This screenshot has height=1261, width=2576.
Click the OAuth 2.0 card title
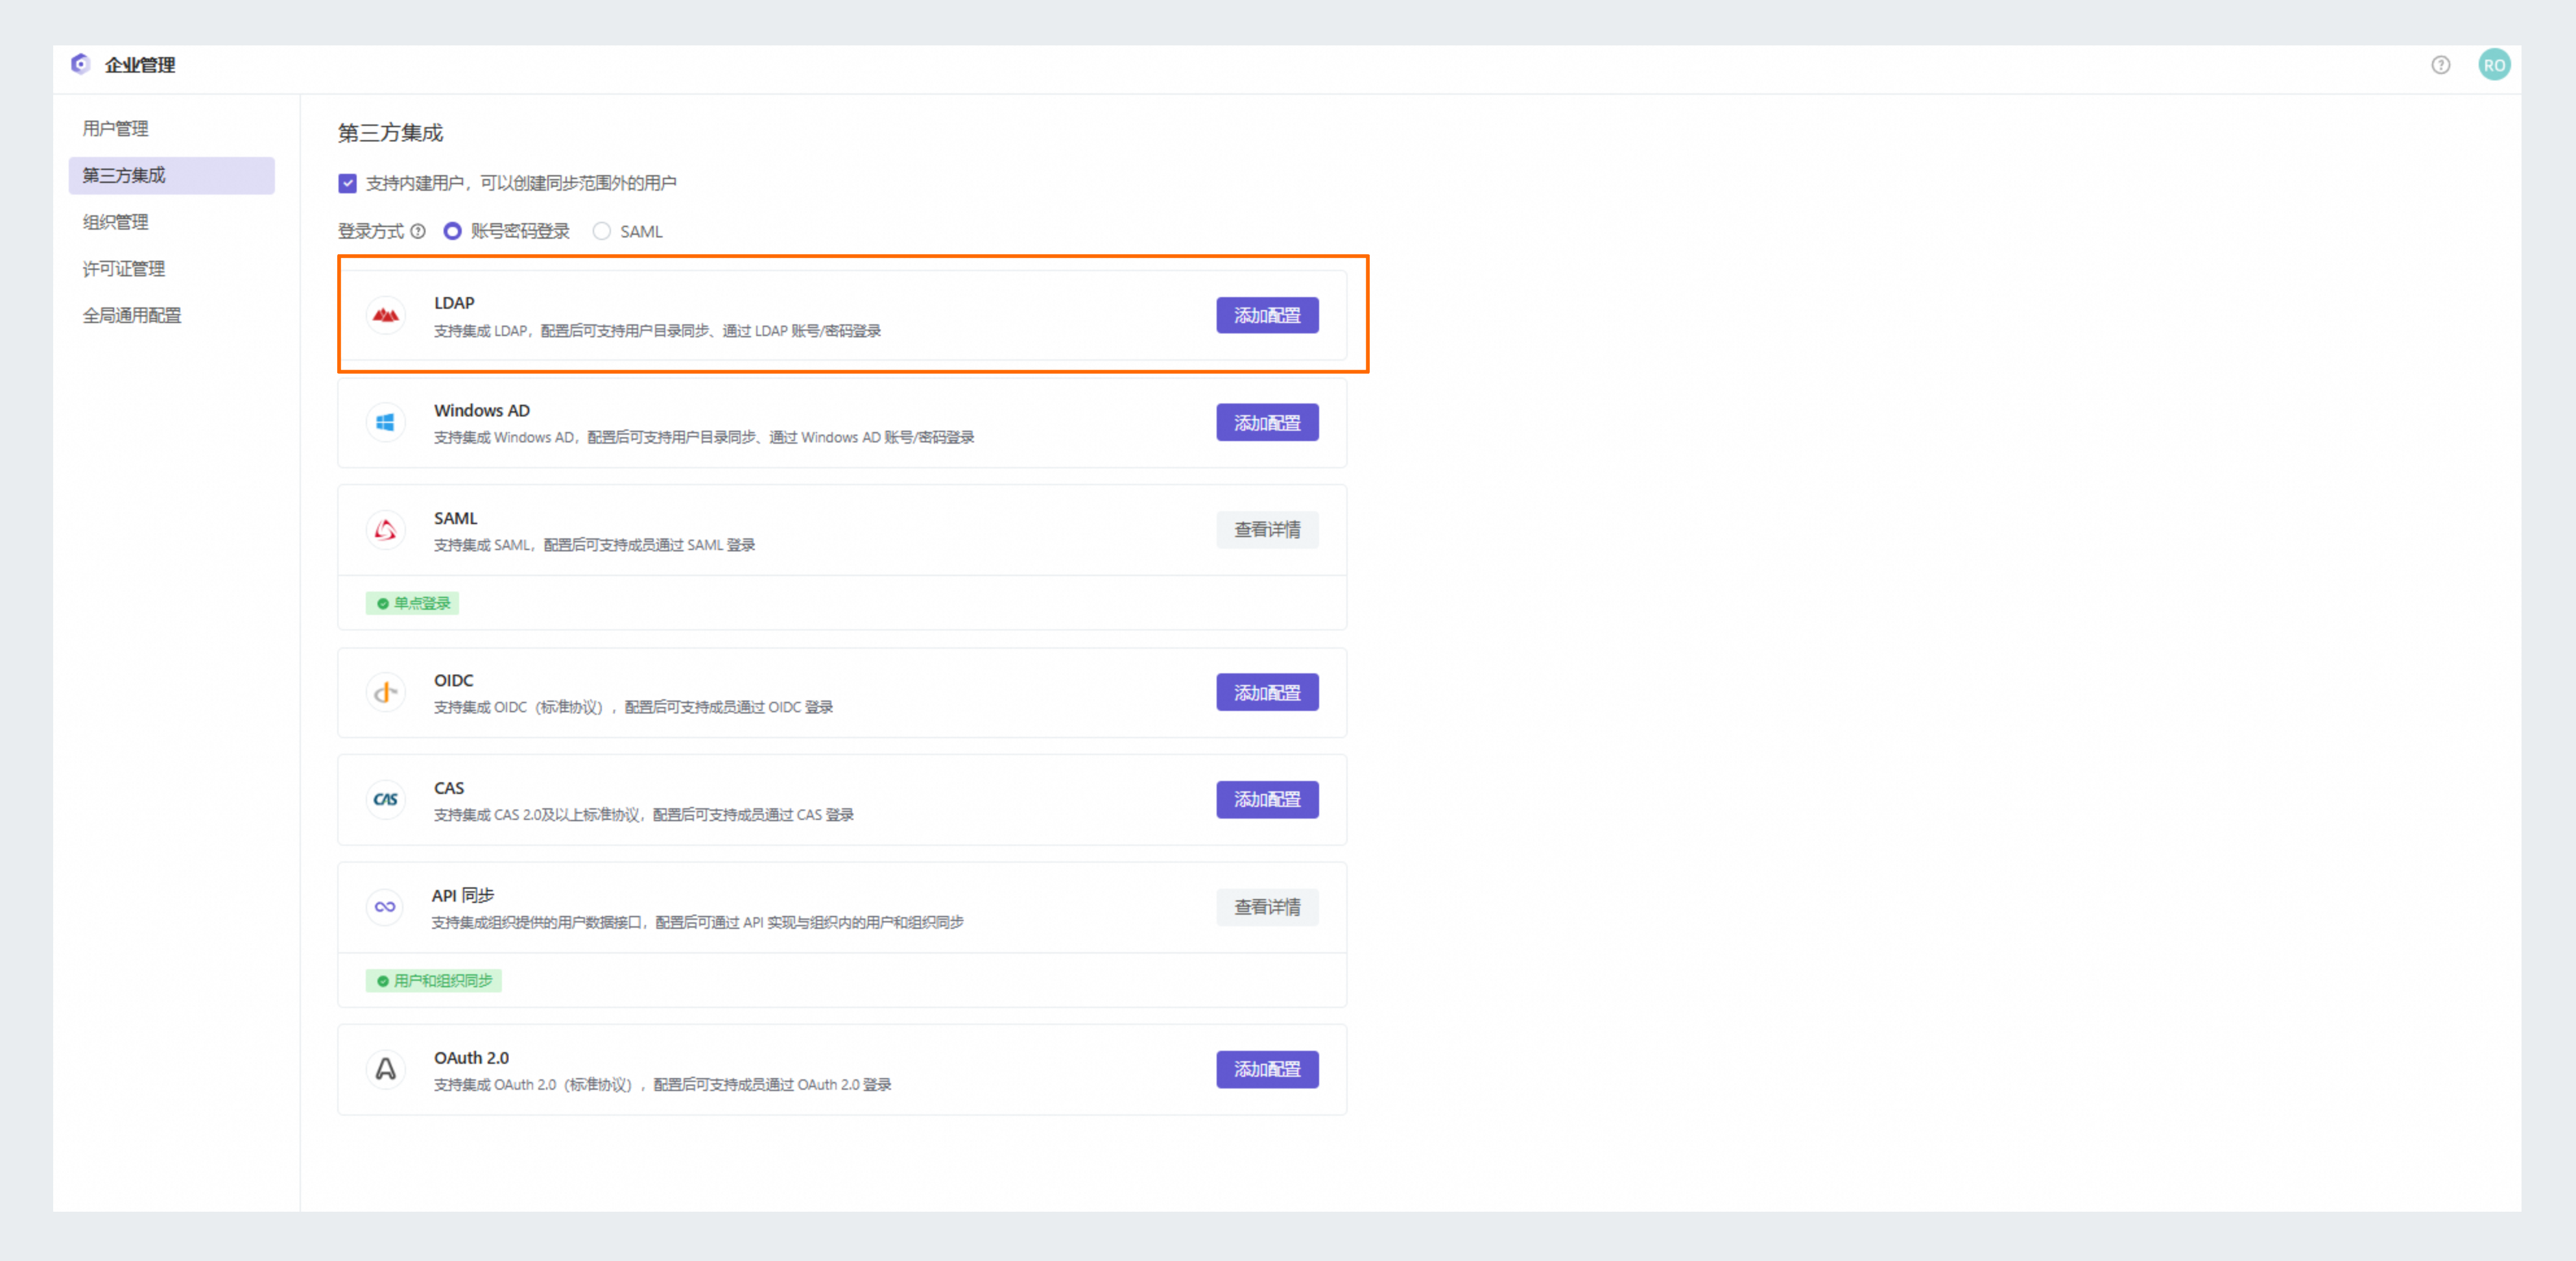point(471,1058)
